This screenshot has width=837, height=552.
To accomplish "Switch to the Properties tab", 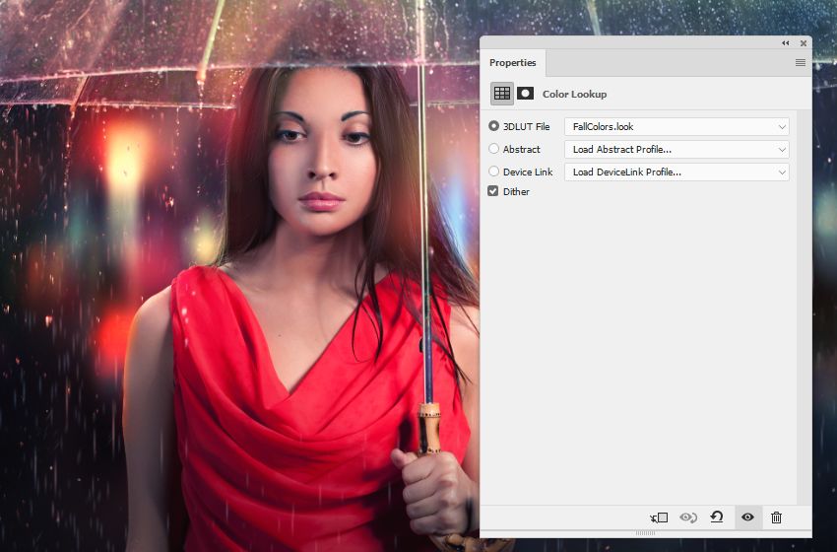I will point(512,62).
